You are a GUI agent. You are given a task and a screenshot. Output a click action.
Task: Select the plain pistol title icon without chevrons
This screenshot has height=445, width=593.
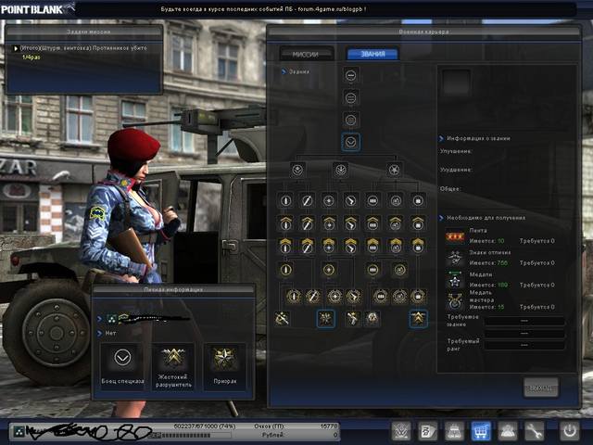point(350,200)
